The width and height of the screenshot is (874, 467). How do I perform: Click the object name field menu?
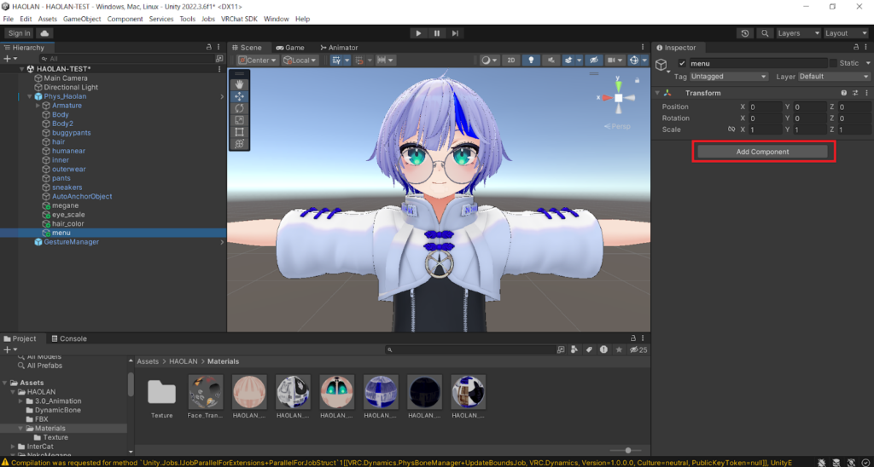(x=758, y=63)
